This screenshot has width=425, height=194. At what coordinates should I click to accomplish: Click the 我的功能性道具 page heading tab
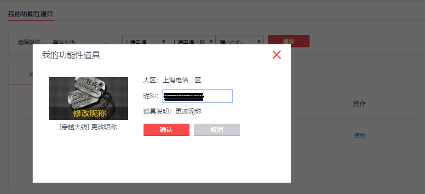coord(31,14)
